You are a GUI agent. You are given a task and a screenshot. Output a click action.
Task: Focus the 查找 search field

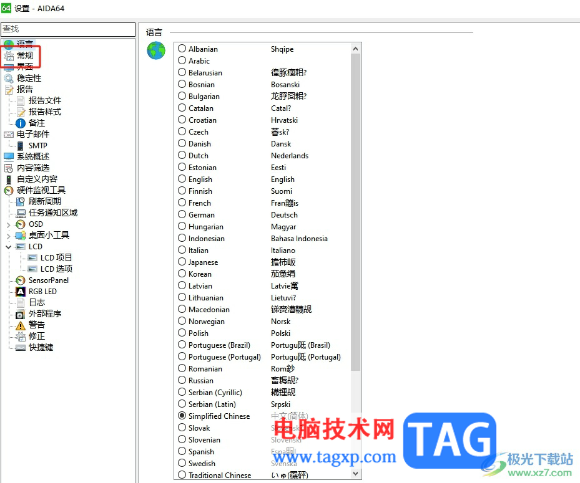click(x=68, y=29)
